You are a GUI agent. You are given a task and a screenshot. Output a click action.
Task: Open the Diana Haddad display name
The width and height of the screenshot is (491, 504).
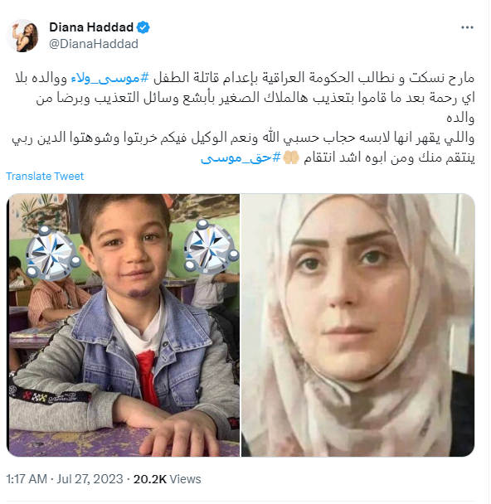pyautogui.click(x=91, y=27)
